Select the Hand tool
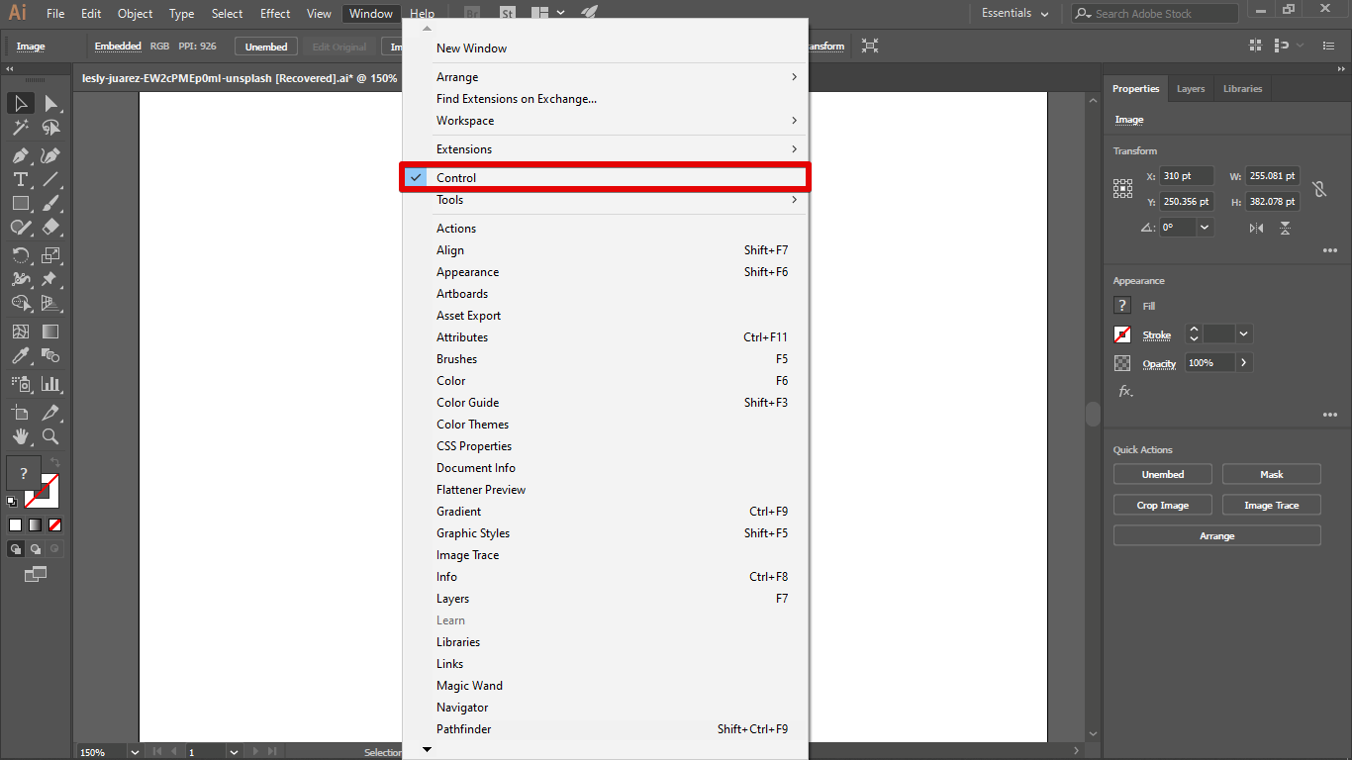The width and height of the screenshot is (1352, 760). click(x=20, y=436)
